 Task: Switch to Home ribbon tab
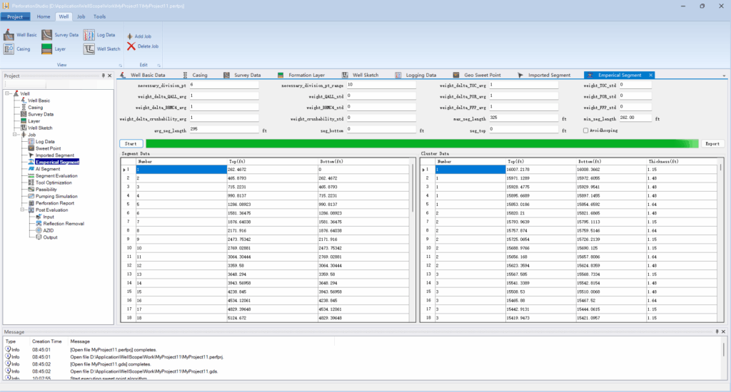pos(44,17)
